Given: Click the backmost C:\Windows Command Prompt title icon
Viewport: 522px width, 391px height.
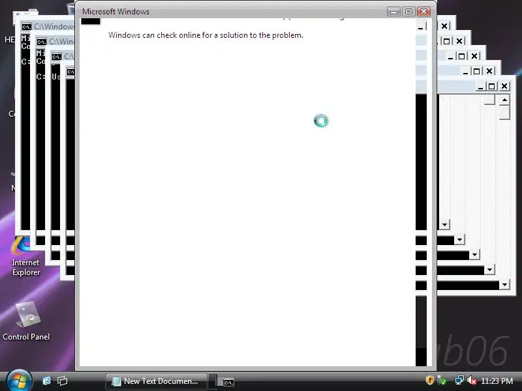Looking at the screenshot, I should pyautogui.click(x=27, y=27).
